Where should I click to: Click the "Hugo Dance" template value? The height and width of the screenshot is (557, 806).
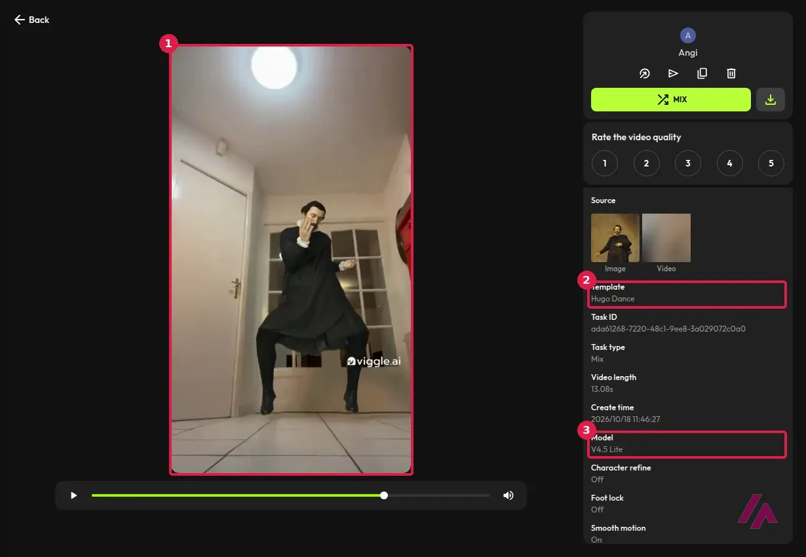(x=613, y=299)
